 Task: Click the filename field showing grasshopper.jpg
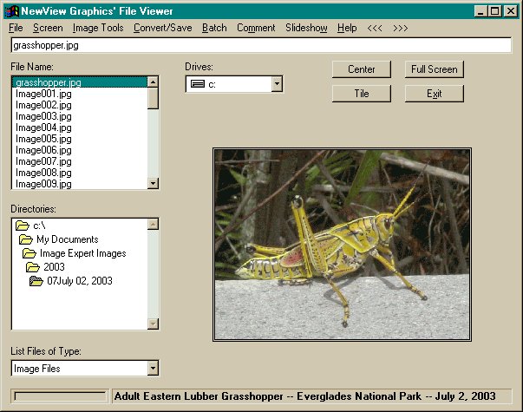[x=261, y=45]
